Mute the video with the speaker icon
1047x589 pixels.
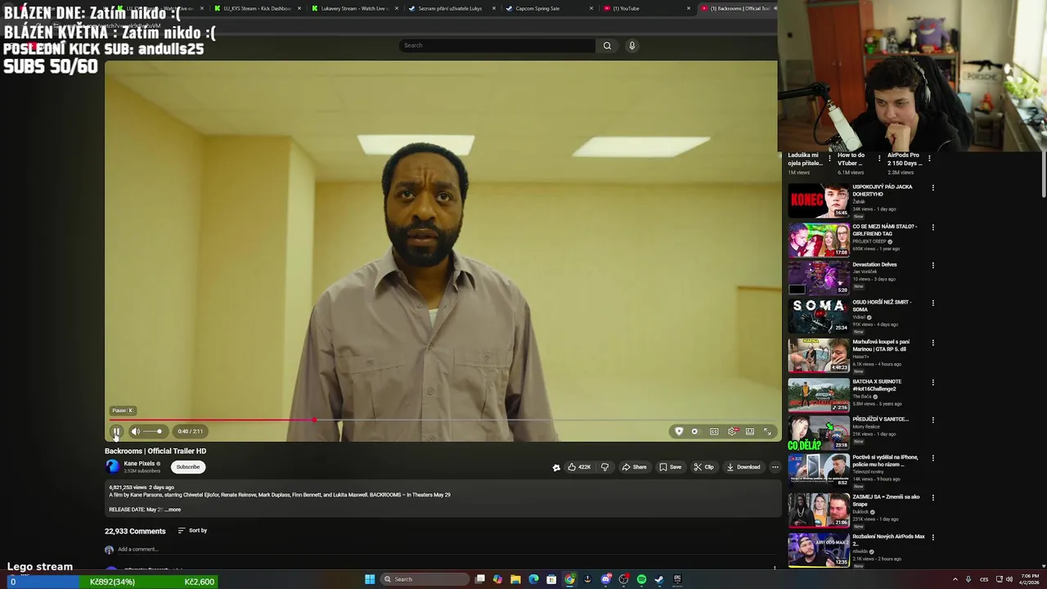(136, 431)
